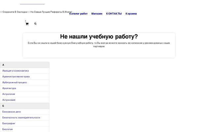The width and height of the screenshot is (198, 132).
Task: Click the search magnifier icon
Action: (35, 24)
